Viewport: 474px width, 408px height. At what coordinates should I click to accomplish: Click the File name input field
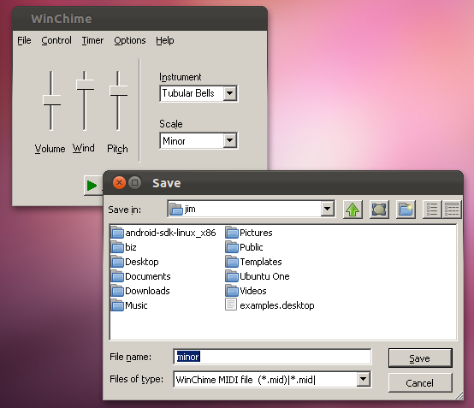[x=272, y=357]
